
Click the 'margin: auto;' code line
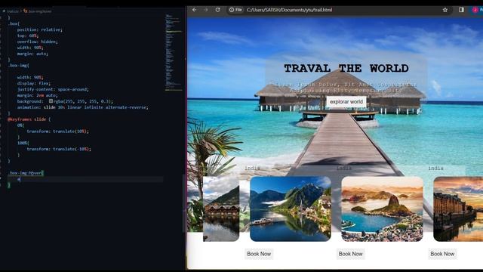click(32, 54)
